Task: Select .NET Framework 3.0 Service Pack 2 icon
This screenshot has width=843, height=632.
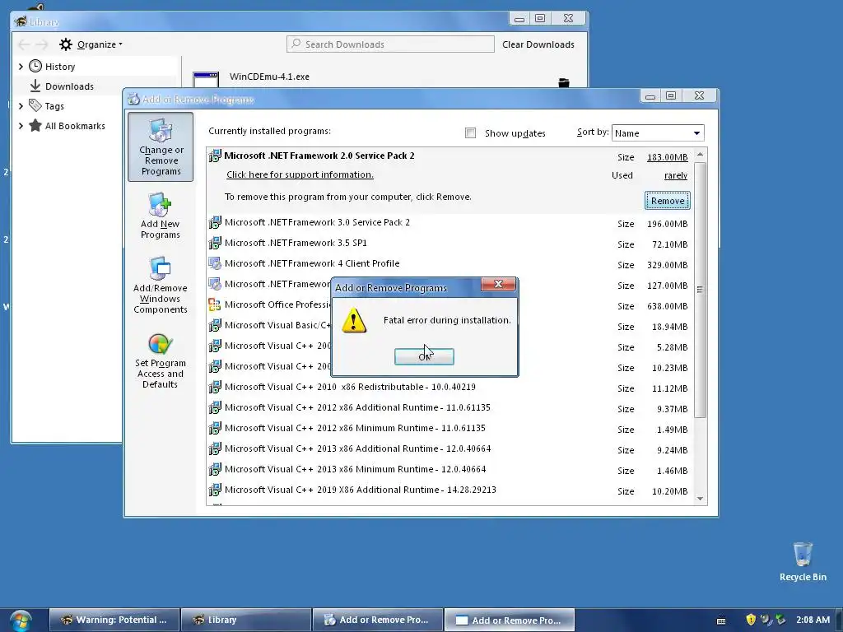Action: 215,222
